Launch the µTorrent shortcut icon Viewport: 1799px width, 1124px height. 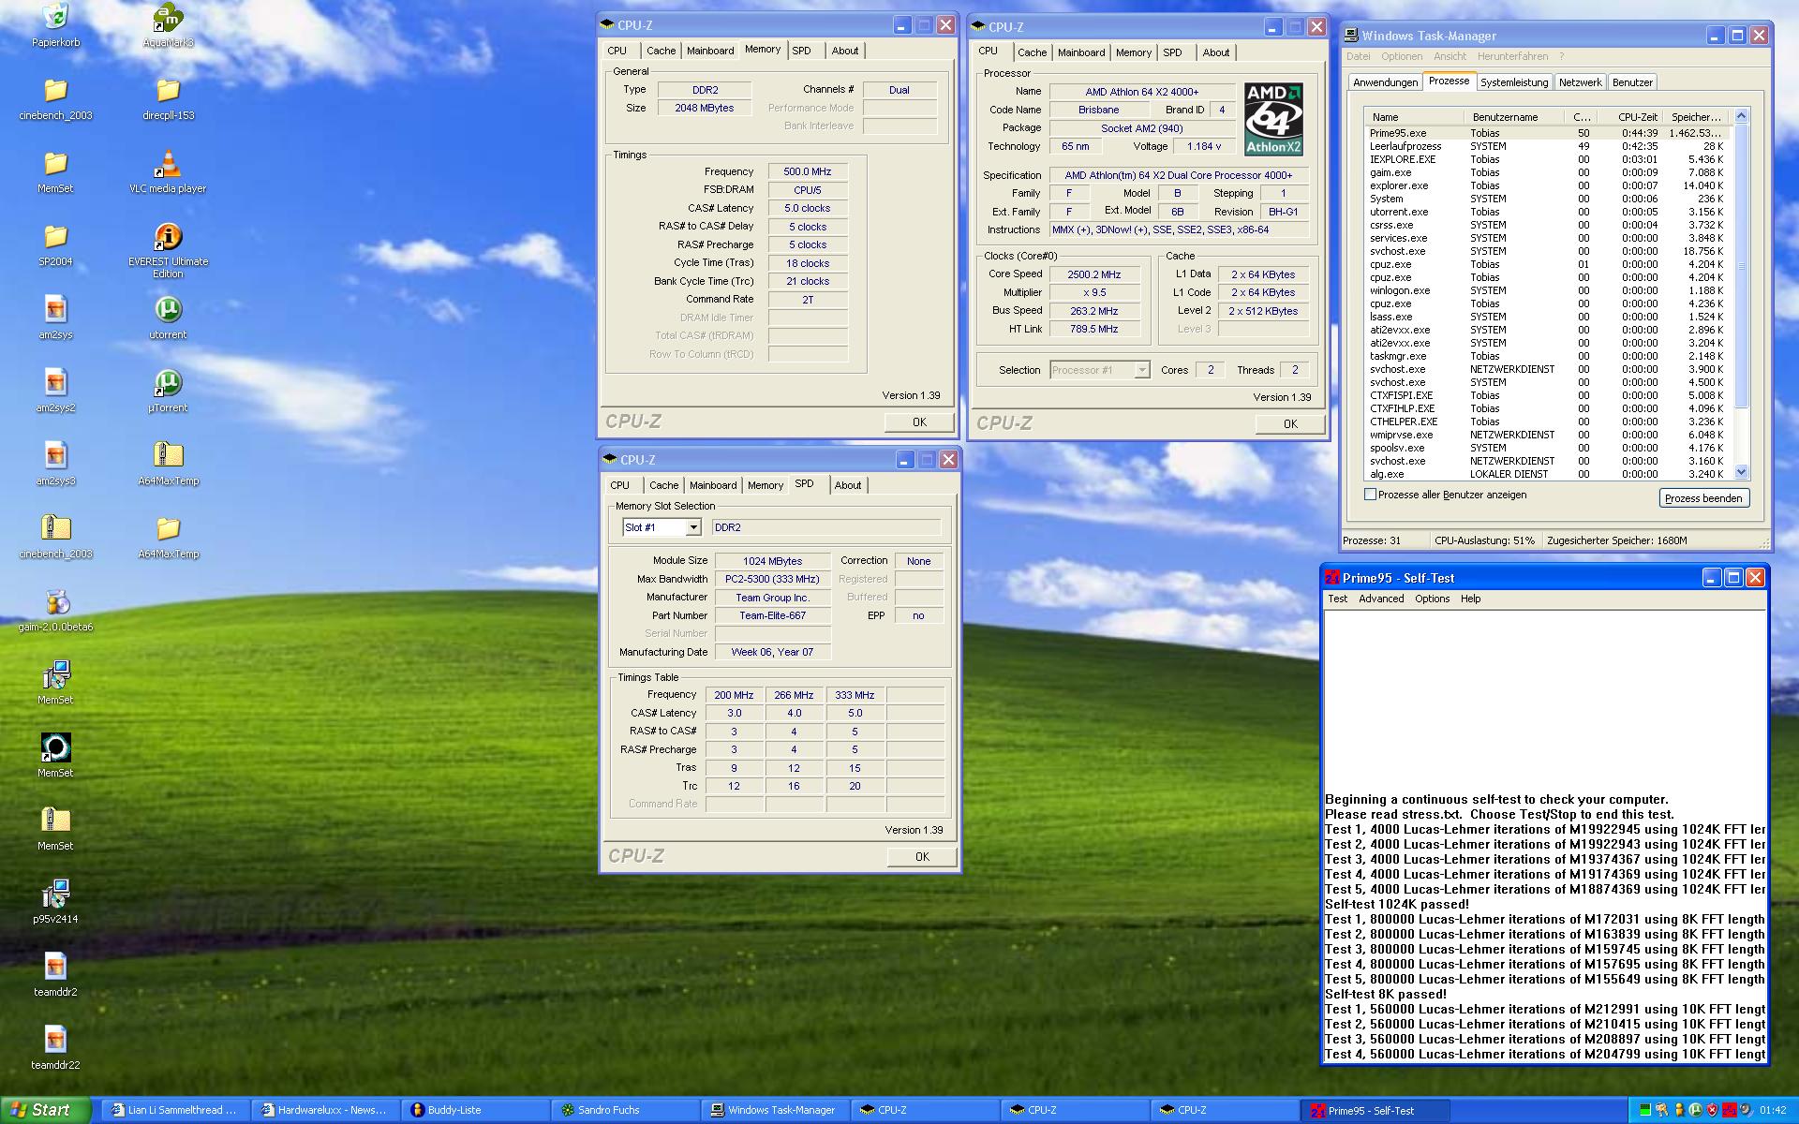(168, 382)
